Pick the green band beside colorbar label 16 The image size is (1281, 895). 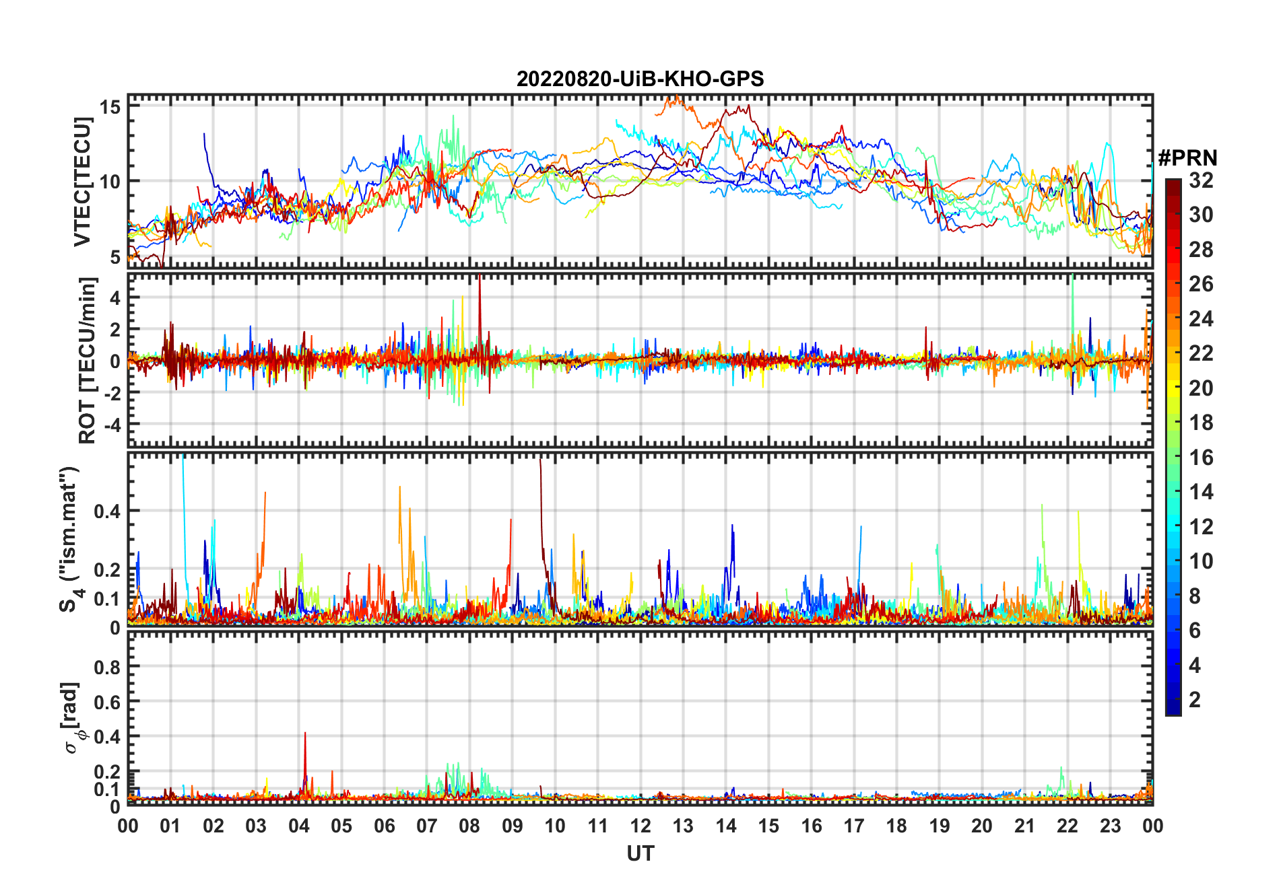coord(1173,458)
